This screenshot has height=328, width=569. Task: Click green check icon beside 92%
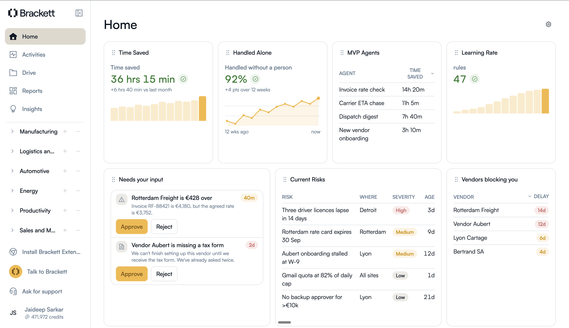[255, 79]
